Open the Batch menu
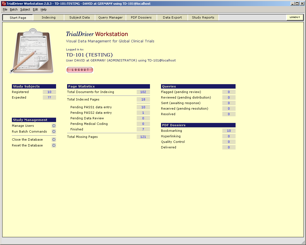 (x=14, y=9)
